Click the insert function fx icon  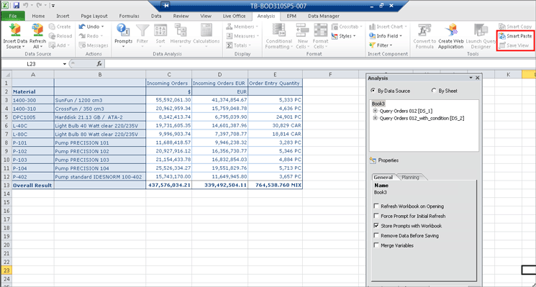tap(99, 63)
